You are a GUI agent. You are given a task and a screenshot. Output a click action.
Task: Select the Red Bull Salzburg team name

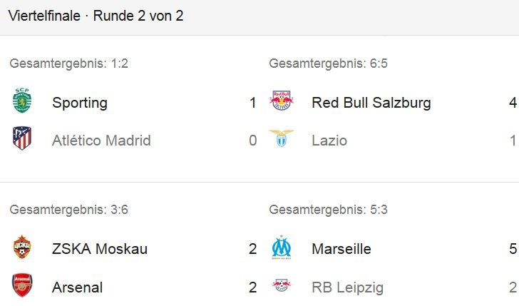tap(371, 103)
